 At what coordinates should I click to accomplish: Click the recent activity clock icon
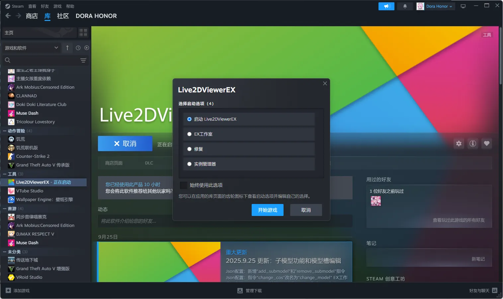[x=78, y=48]
